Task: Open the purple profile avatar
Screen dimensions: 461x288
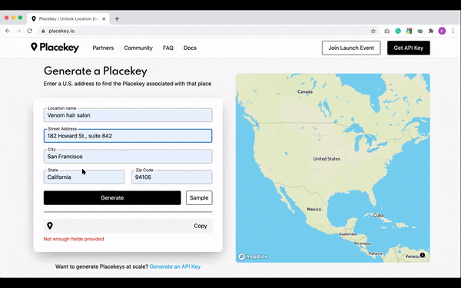Action: click(442, 31)
